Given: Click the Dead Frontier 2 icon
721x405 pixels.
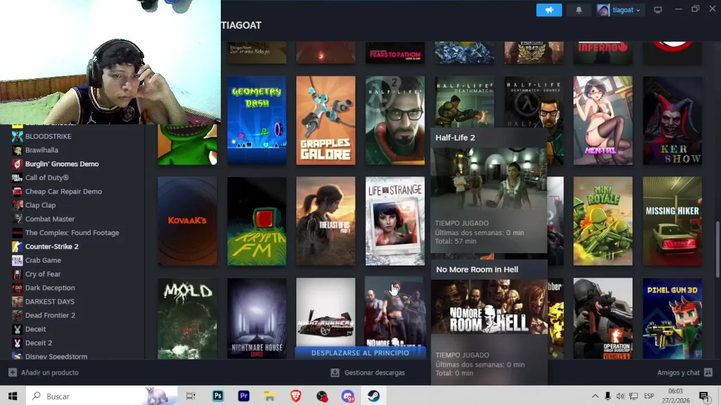Looking at the screenshot, I should 17,315.
